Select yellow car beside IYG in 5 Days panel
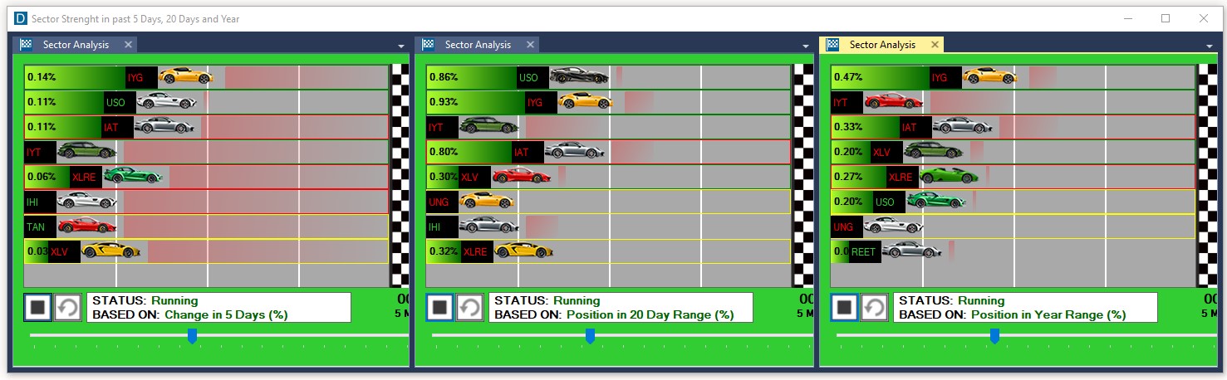This screenshot has width=1227, height=380. [x=186, y=76]
